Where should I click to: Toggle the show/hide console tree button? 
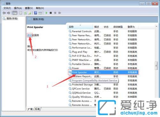pos(15,13)
